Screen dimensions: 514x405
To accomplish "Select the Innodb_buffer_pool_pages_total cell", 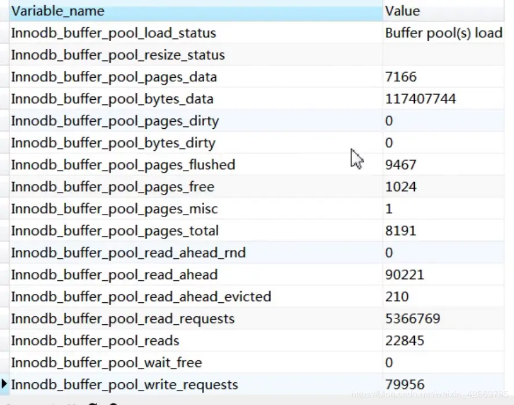I will pyautogui.click(x=196, y=230).
